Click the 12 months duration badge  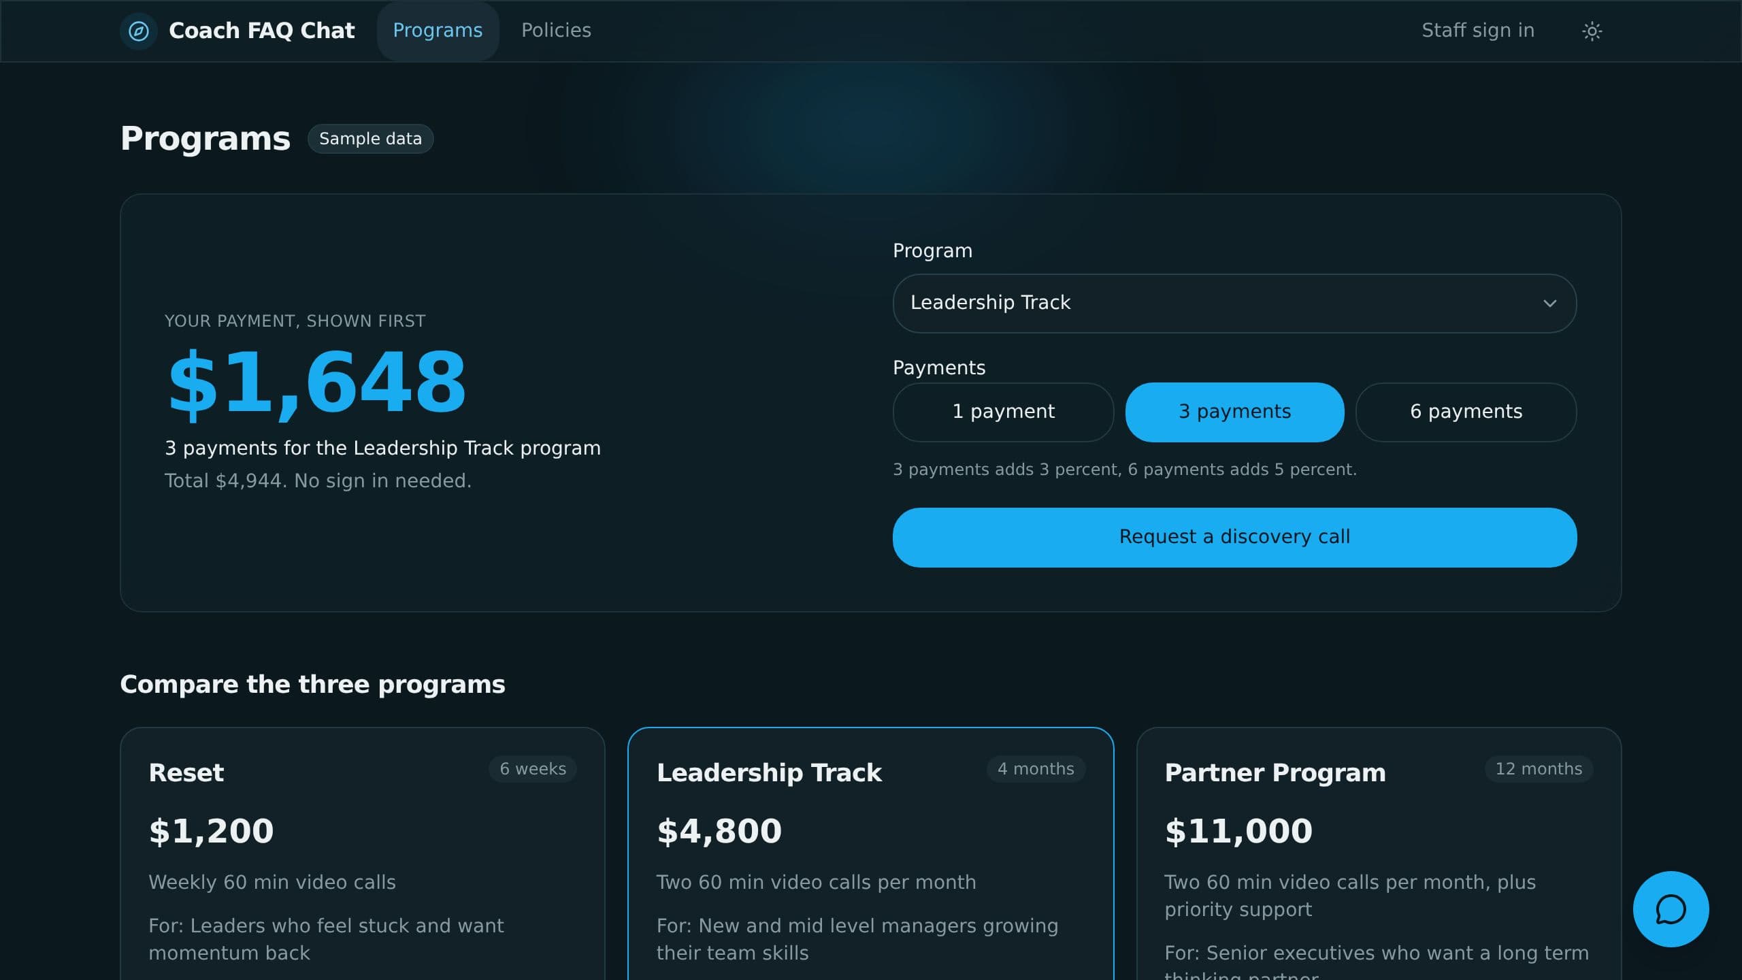1539,769
